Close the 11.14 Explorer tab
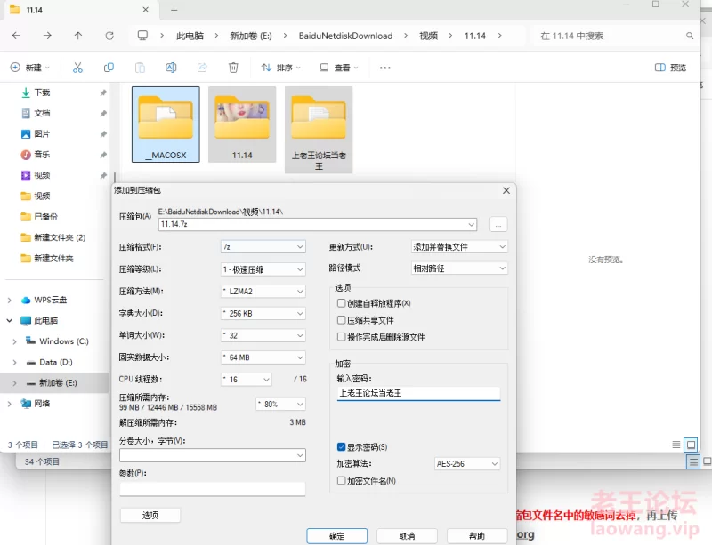The image size is (712, 545). coord(145,10)
